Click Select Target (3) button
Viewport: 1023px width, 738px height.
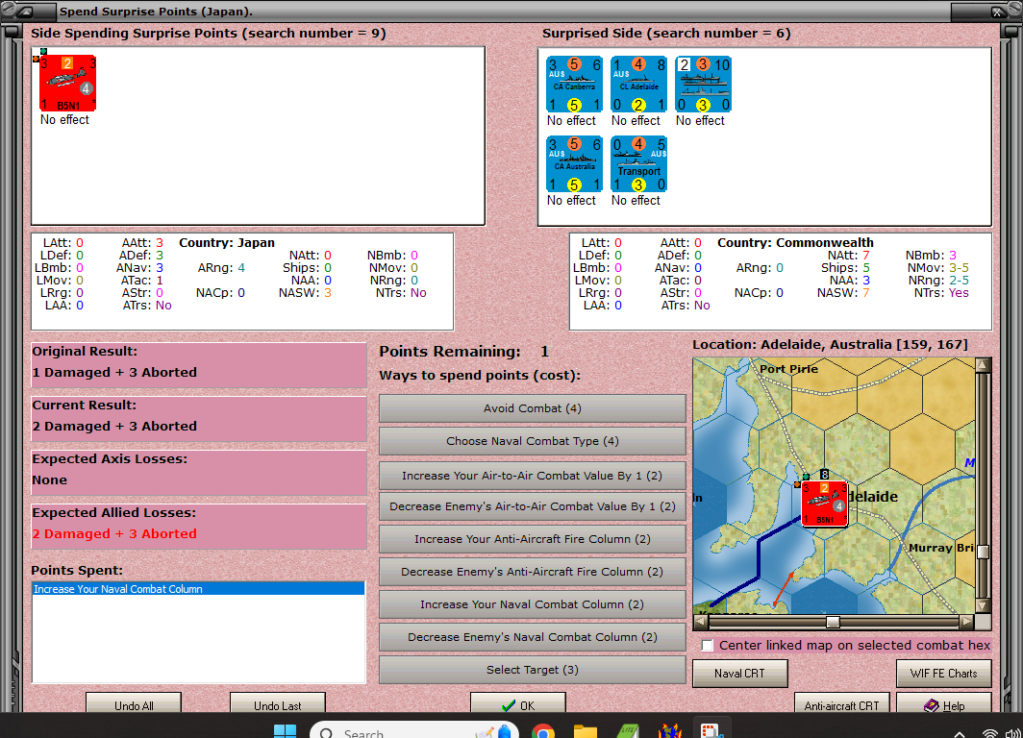pos(533,669)
